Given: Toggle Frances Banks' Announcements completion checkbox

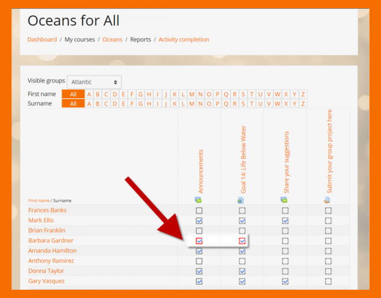Looking at the screenshot, I should click(199, 211).
